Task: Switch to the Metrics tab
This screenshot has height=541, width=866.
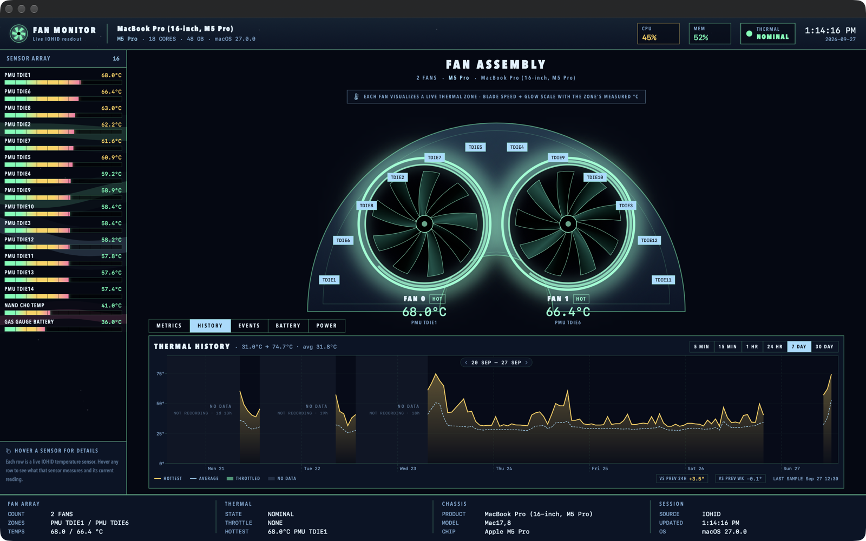Action: pos(169,326)
